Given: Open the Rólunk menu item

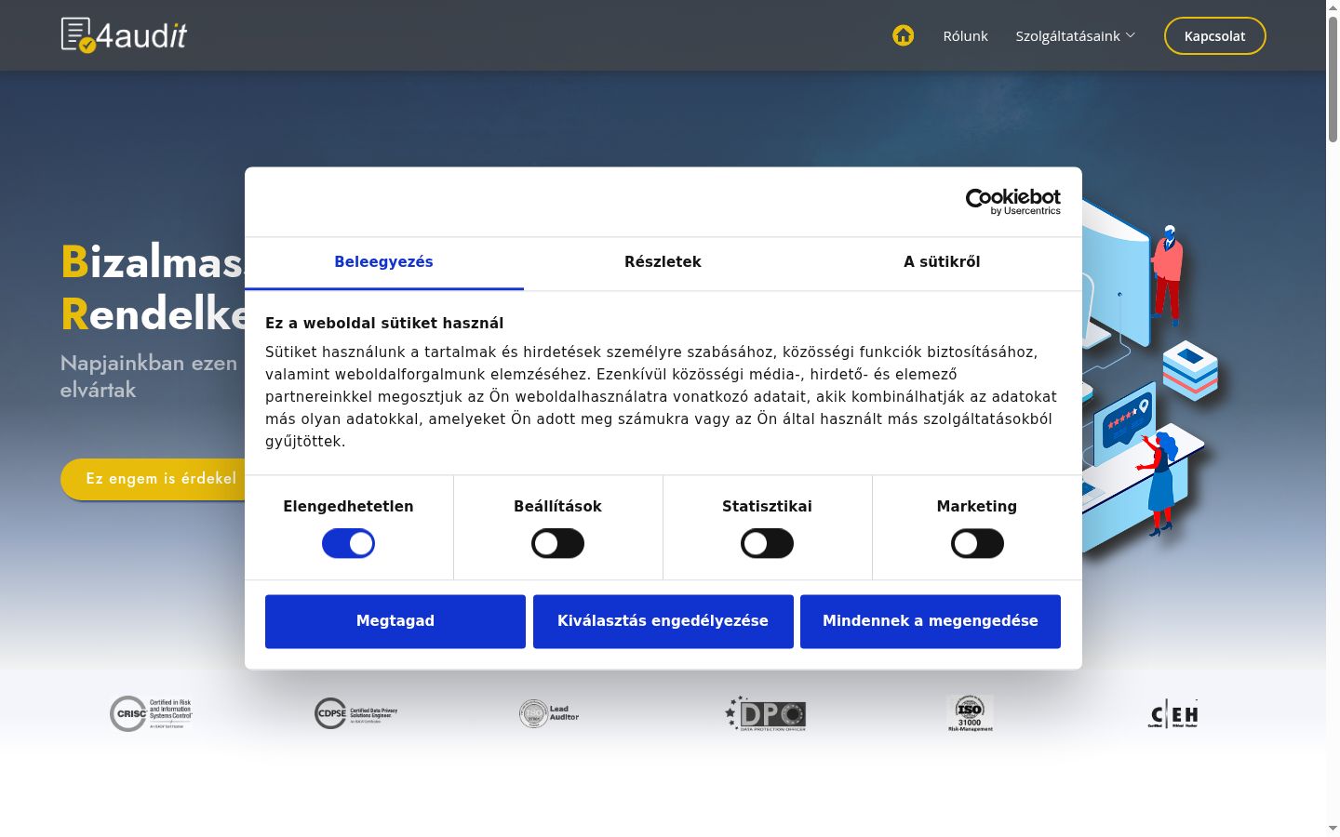Looking at the screenshot, I should tap(965, 36).
